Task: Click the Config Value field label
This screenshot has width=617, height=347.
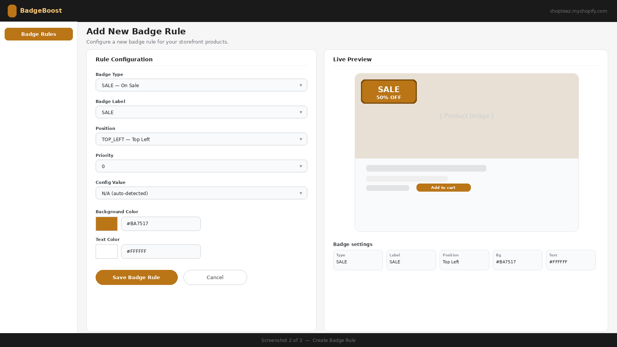Action: [111, 182]
